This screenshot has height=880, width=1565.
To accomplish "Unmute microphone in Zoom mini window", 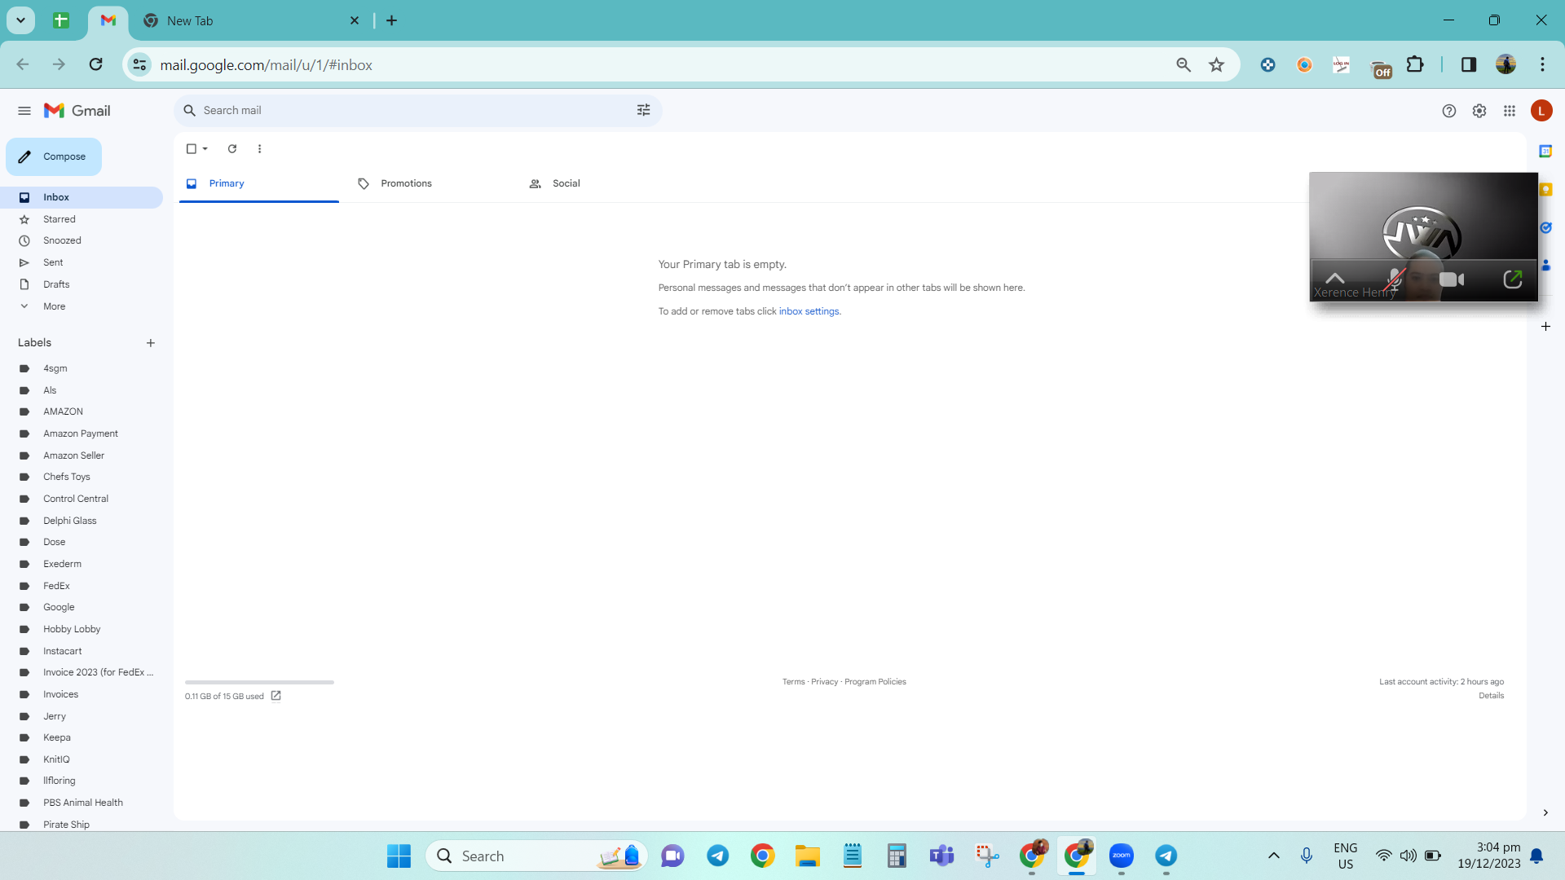I will click(1395, 279).
